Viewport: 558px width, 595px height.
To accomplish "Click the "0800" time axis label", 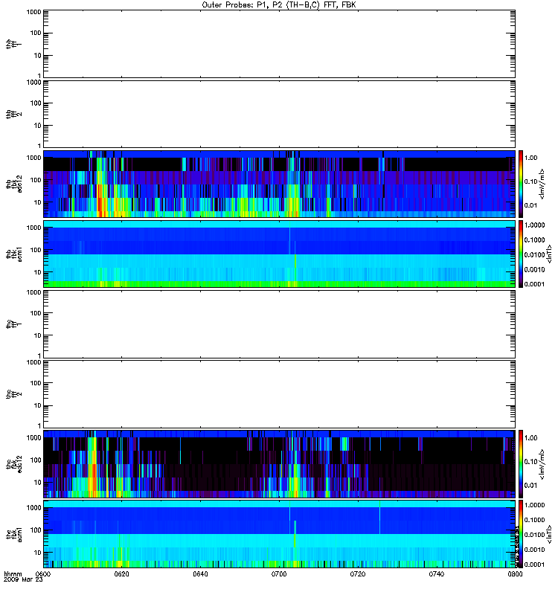I will coord(515,574).
